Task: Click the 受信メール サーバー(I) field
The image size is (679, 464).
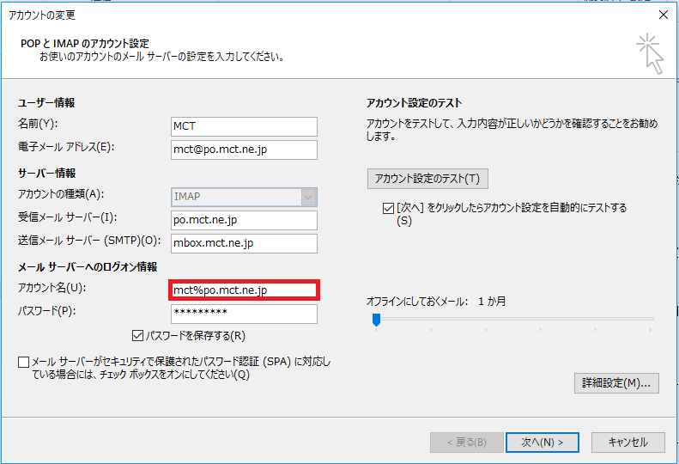Action: 244,220
